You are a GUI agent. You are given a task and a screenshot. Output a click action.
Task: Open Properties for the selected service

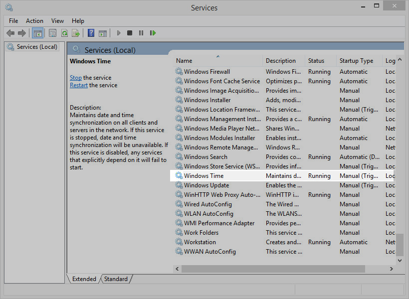tap(52, 33)
